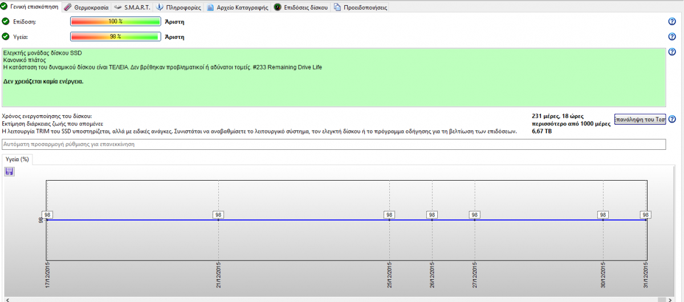684x302 pixels.
Task: Switch to the Θερμοκρασία tab
Action: pos(86,8)
